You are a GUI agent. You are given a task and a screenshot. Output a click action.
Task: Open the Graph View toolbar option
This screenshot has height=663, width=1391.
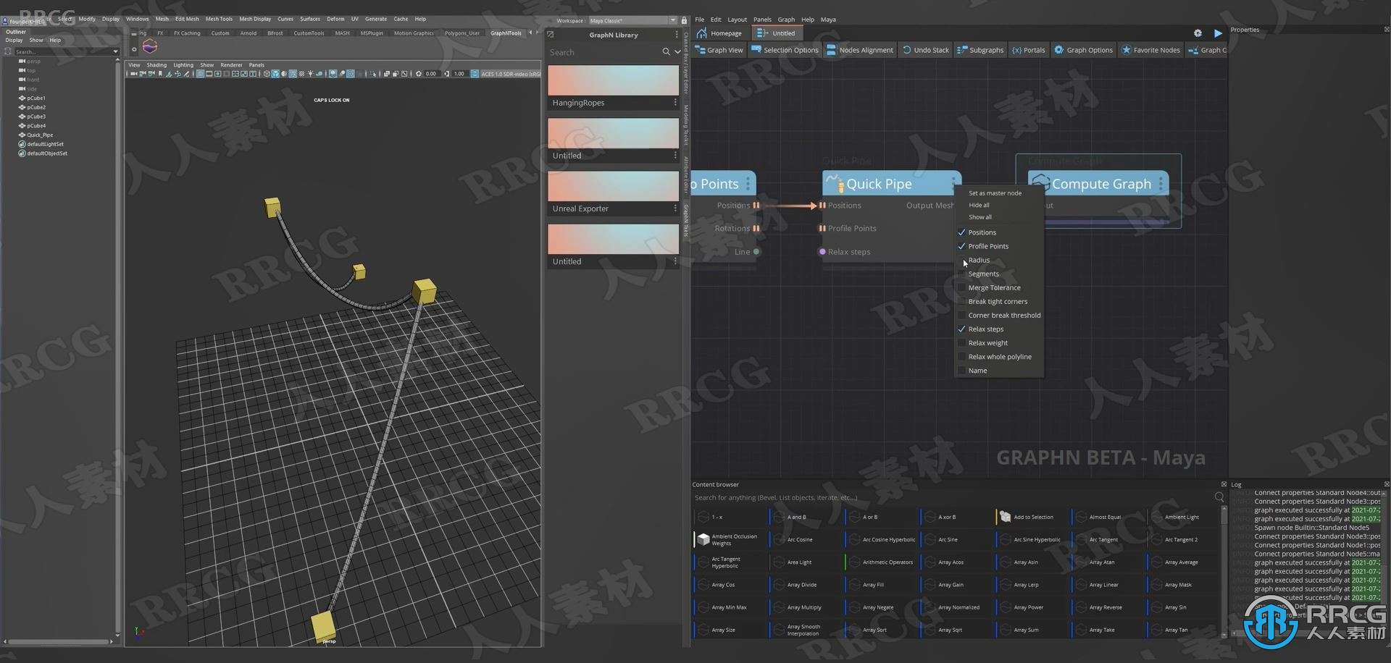719,50
